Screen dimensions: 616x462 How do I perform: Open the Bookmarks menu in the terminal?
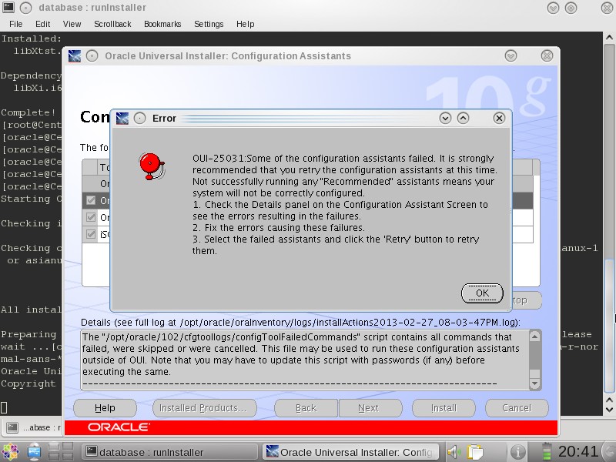click(x=162, y=24)
